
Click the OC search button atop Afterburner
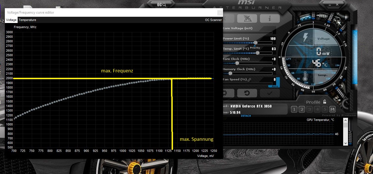coord(161,4)
